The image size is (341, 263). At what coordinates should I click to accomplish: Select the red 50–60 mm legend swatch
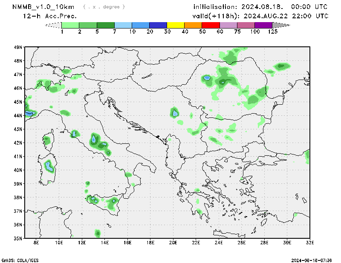[211, 25]
